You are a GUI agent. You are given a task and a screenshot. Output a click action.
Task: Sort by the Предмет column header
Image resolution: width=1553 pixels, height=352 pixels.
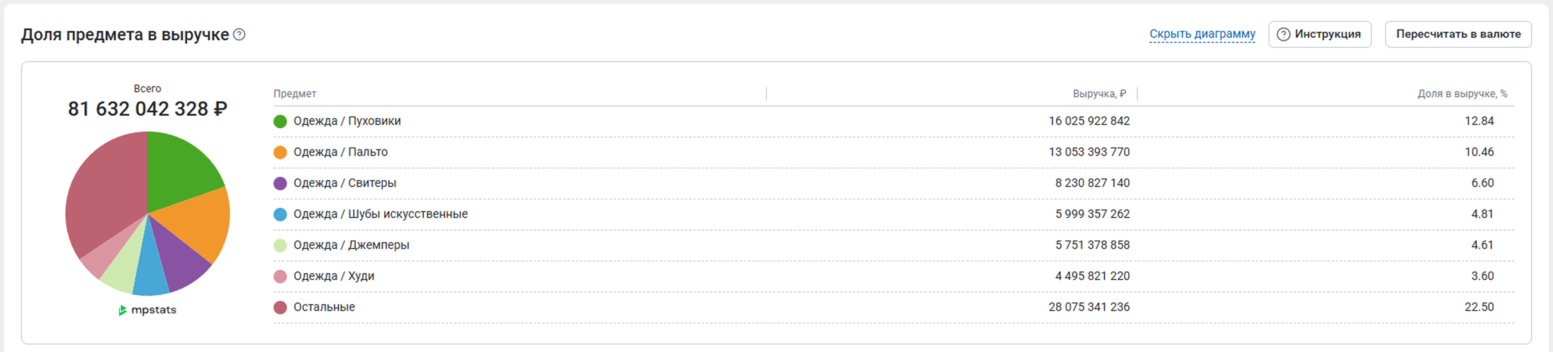click(295, 94)
